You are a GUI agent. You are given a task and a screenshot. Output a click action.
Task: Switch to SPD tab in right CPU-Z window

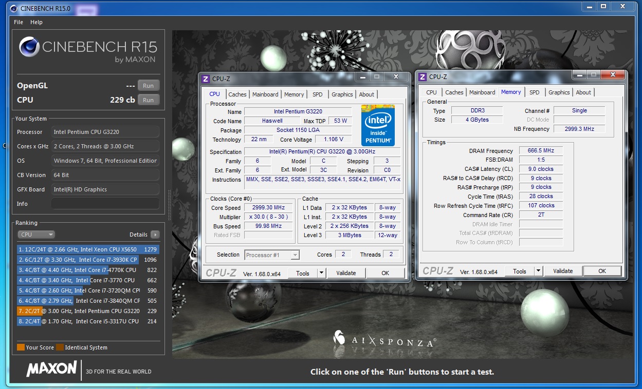(535, 92)
